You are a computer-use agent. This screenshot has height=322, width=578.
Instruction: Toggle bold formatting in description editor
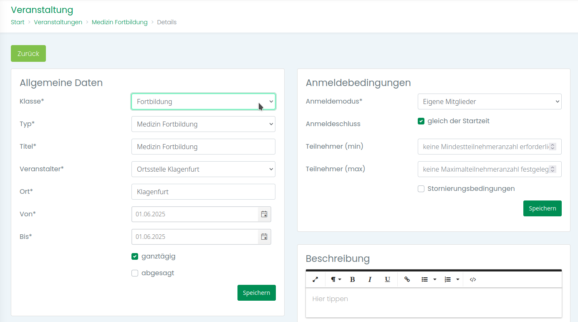[x=352, y=279]
